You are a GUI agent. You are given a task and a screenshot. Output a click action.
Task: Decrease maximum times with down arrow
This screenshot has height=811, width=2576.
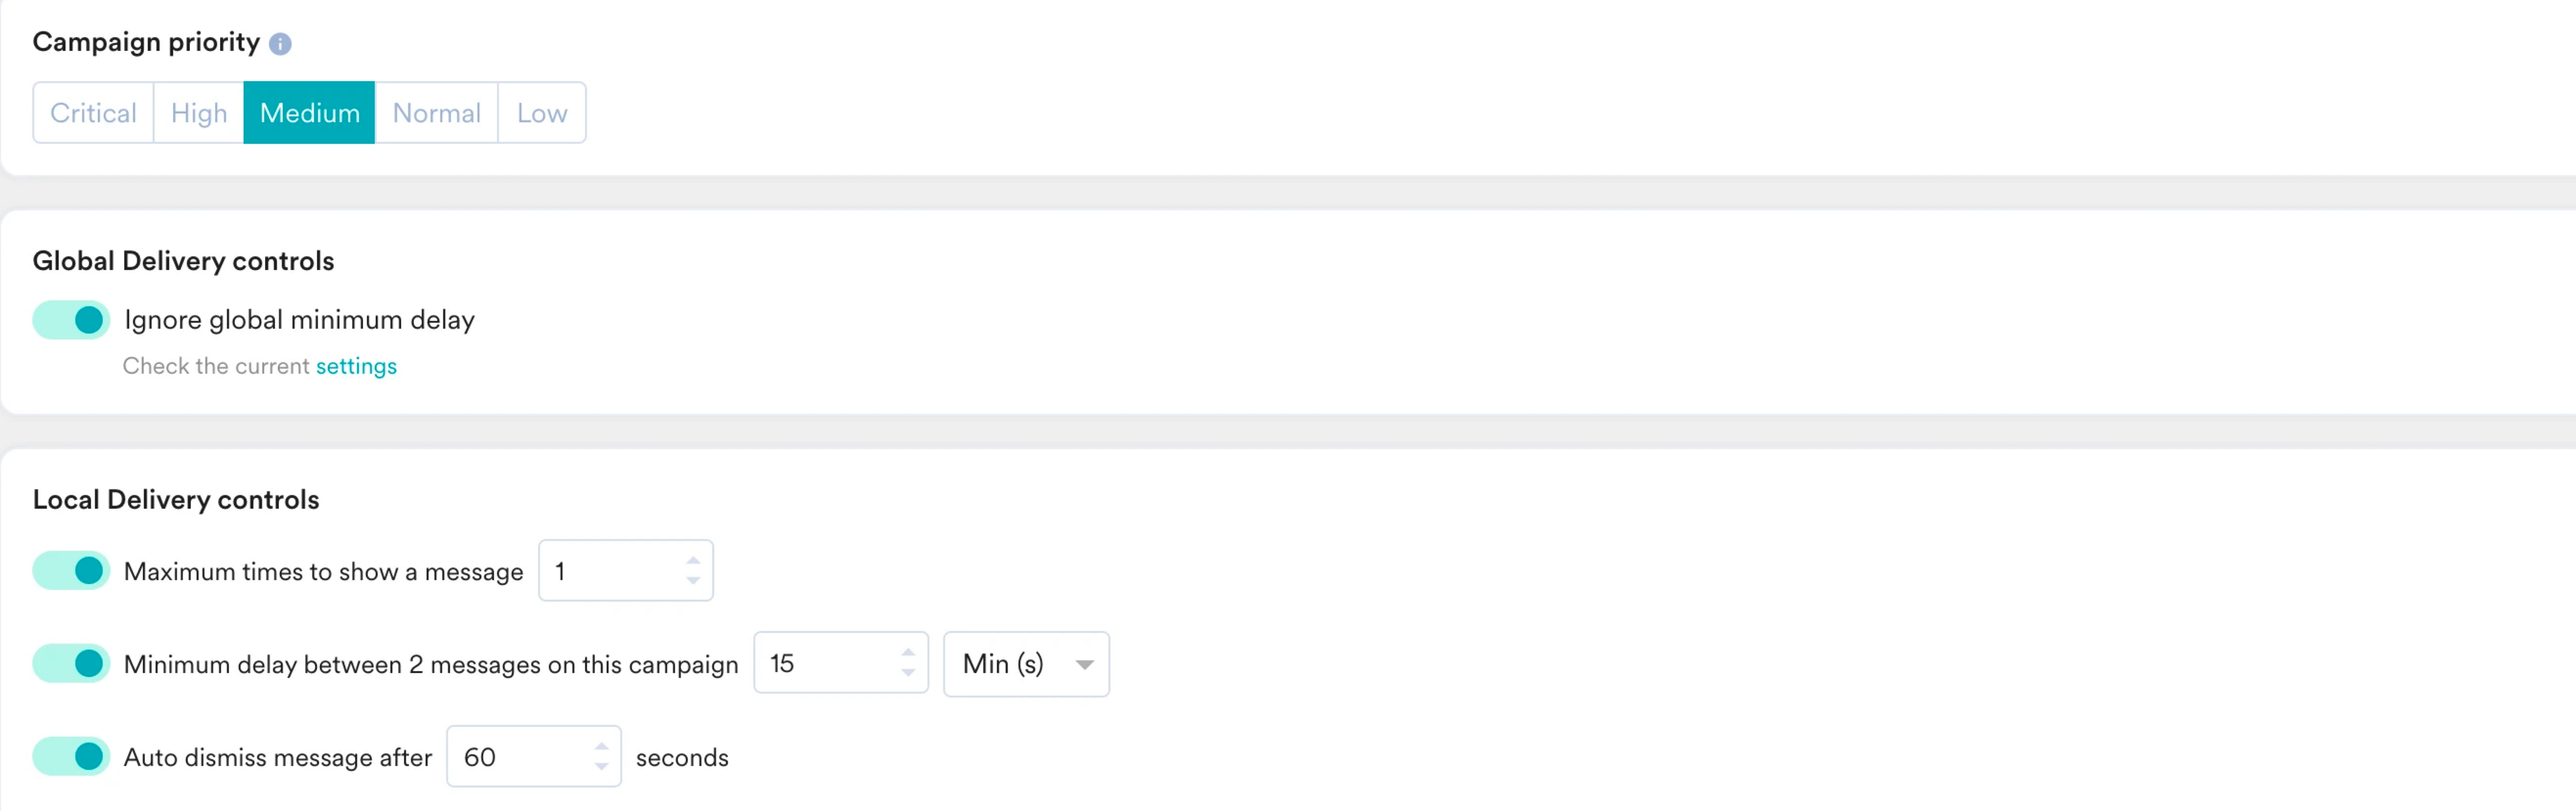tap(693, 581)
